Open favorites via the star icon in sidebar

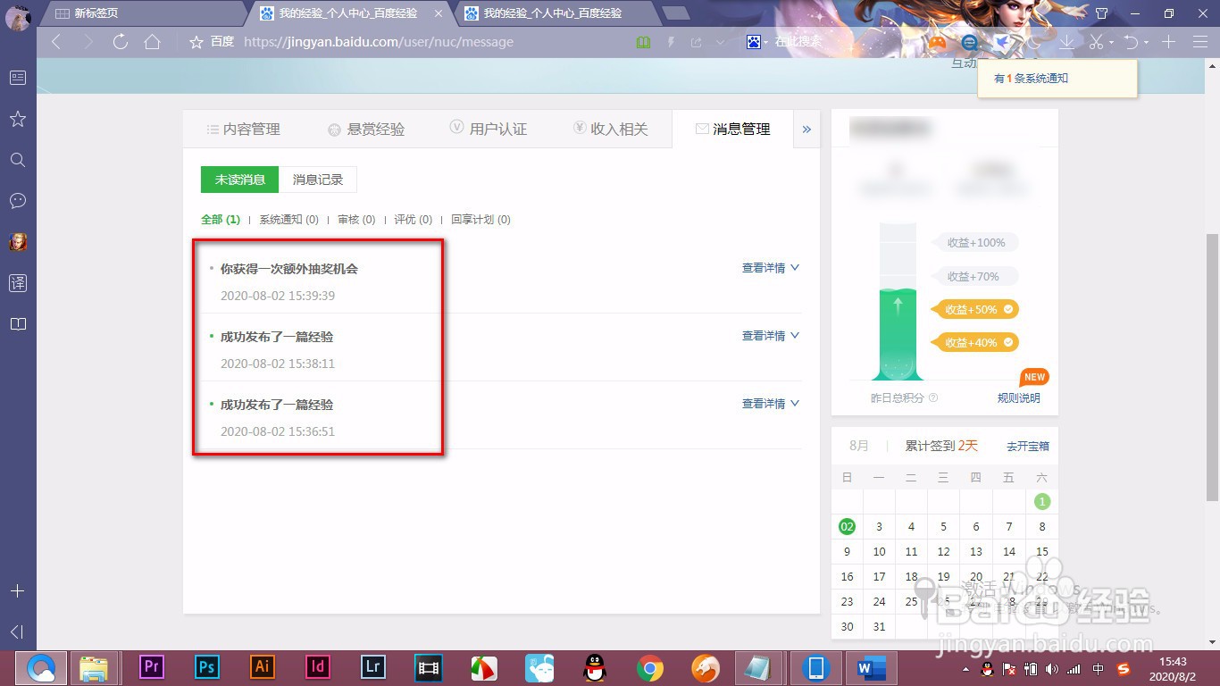[x=17, y=119]
